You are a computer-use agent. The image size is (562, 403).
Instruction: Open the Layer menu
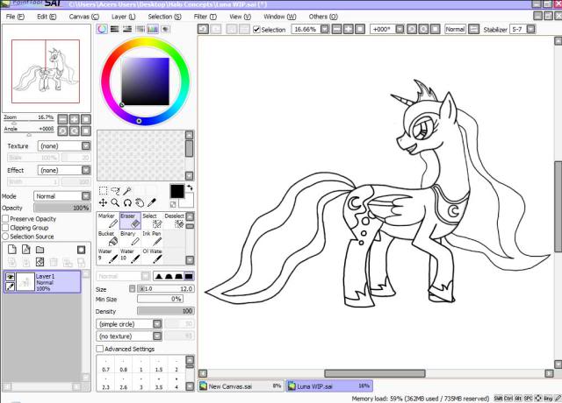pyautogui.click(x=123, y=17)
